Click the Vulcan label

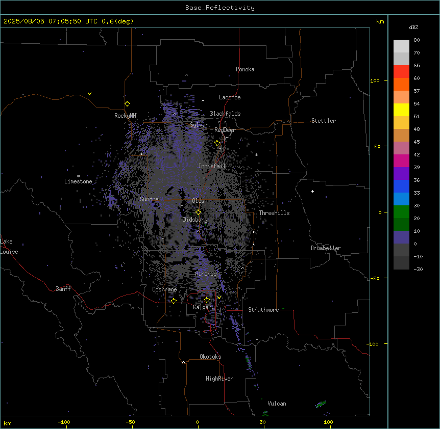pos(277,404)
